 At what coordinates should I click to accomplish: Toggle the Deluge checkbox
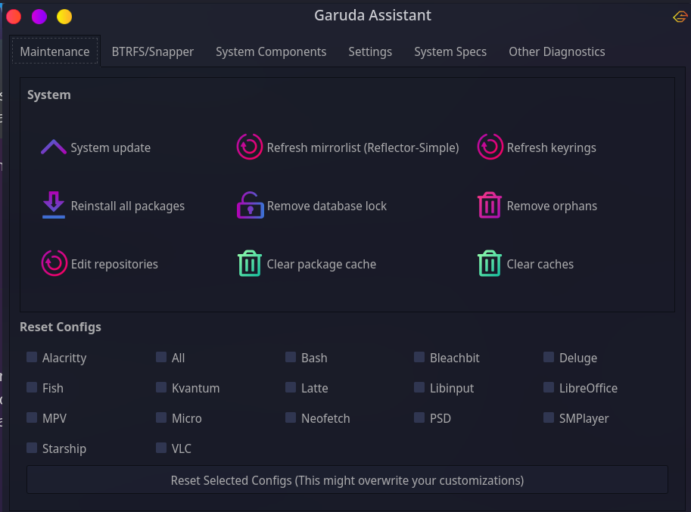[x=549, y=357]
